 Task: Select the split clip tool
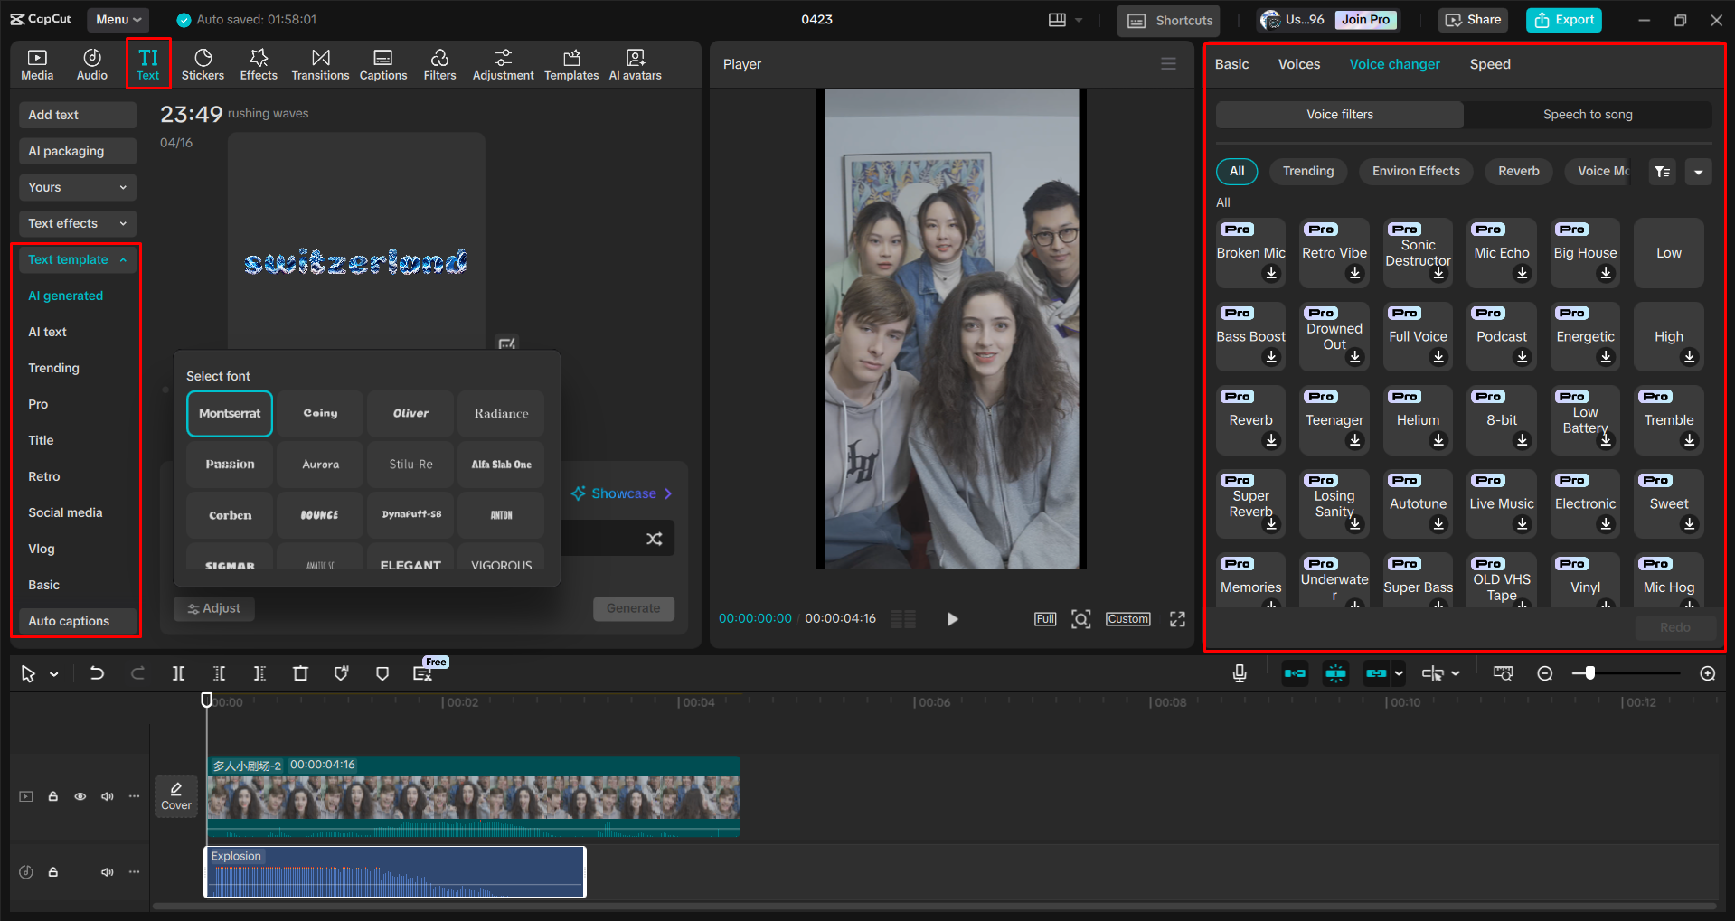click(x=178, y=673)
